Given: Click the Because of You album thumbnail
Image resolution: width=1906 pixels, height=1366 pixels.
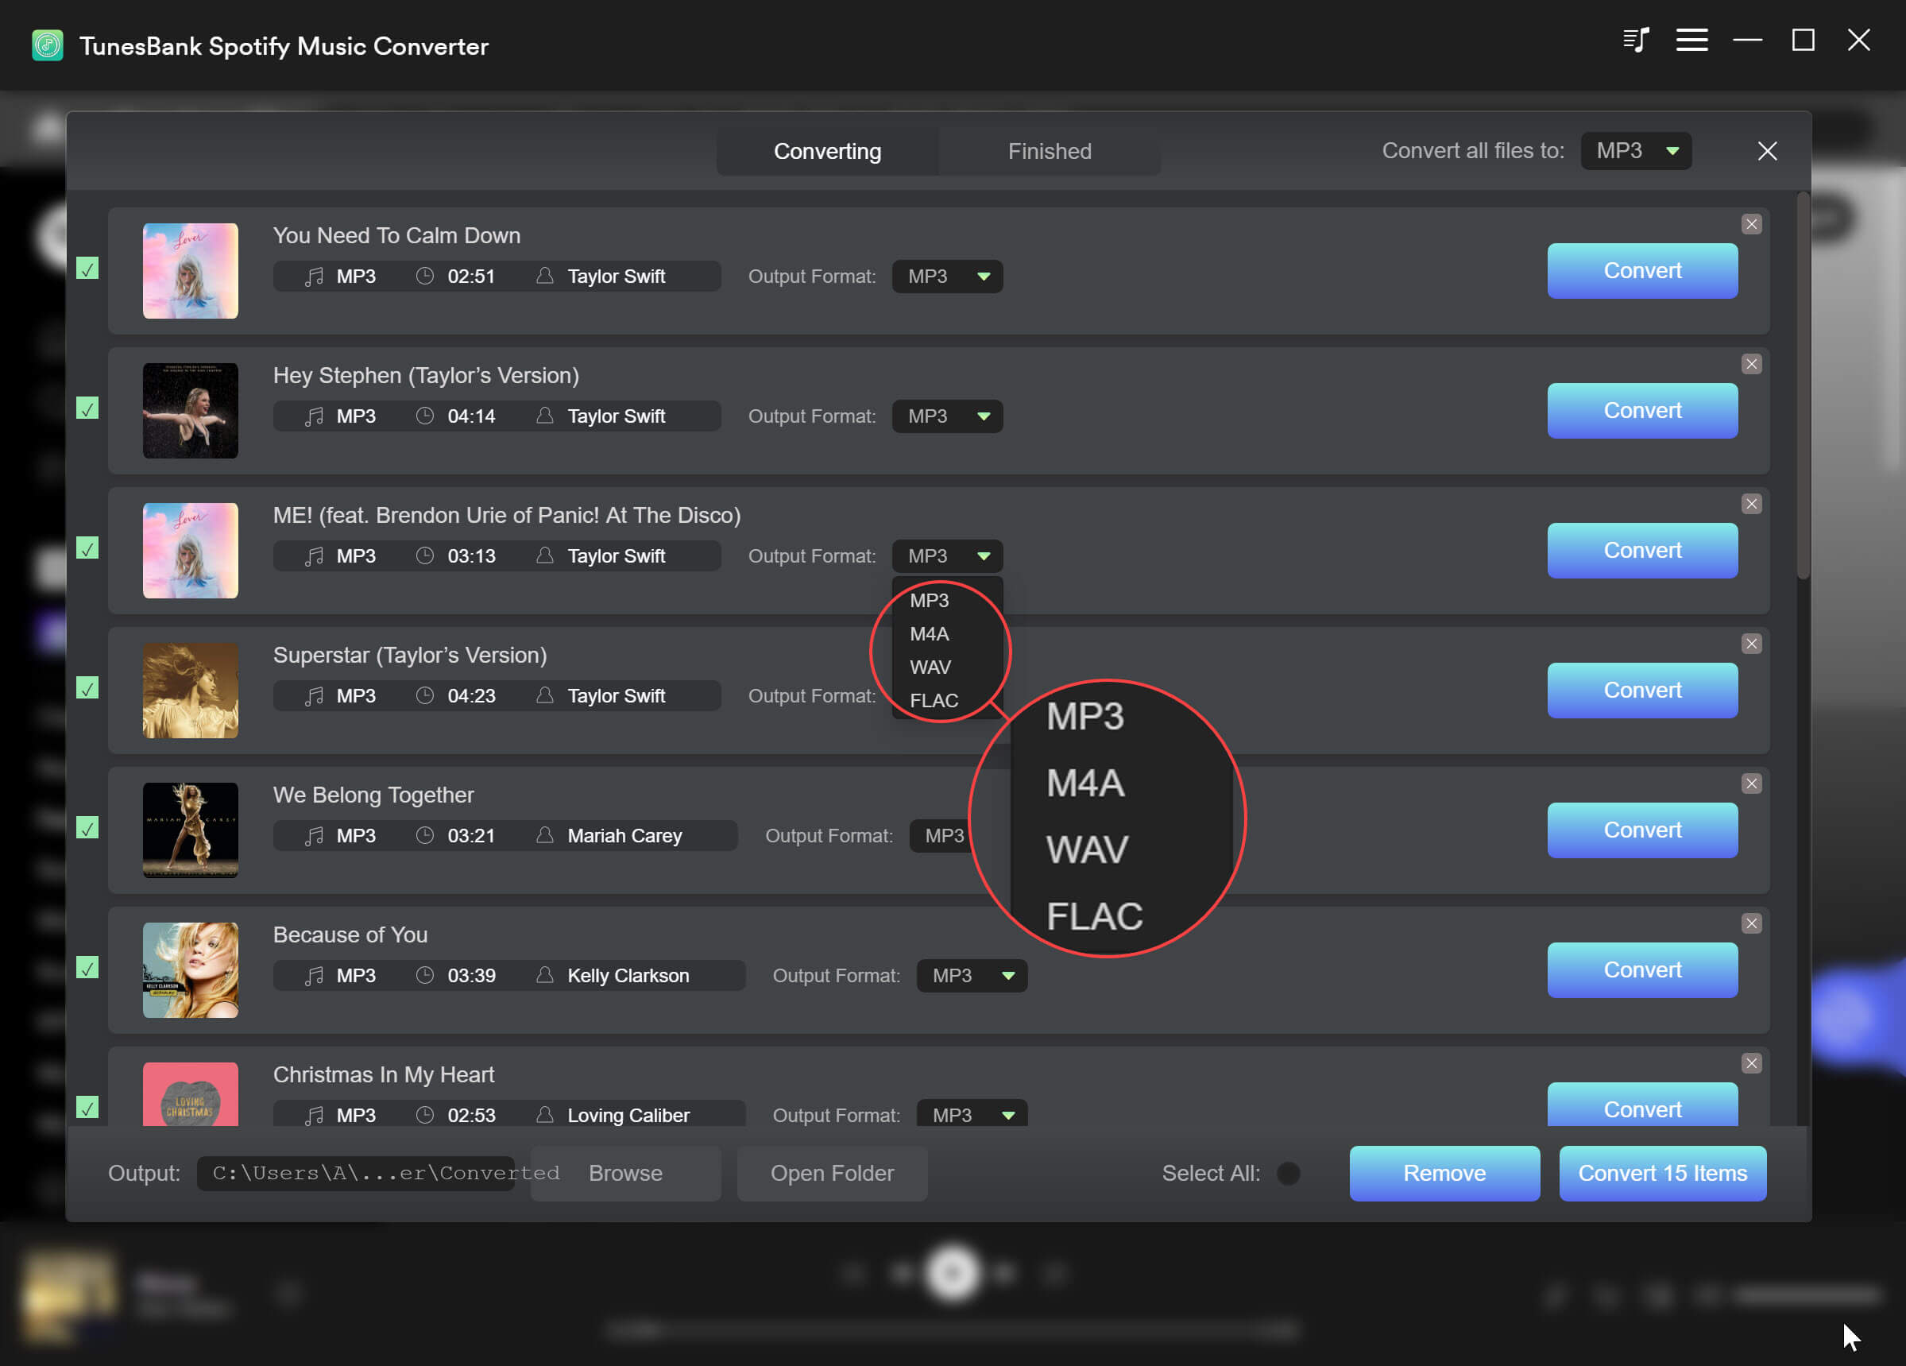Looking at the screenshot, I should click(x=191, y=969).
